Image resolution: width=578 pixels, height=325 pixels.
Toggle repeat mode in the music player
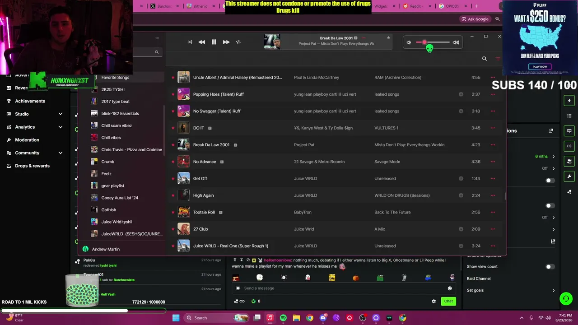[238, 42]
